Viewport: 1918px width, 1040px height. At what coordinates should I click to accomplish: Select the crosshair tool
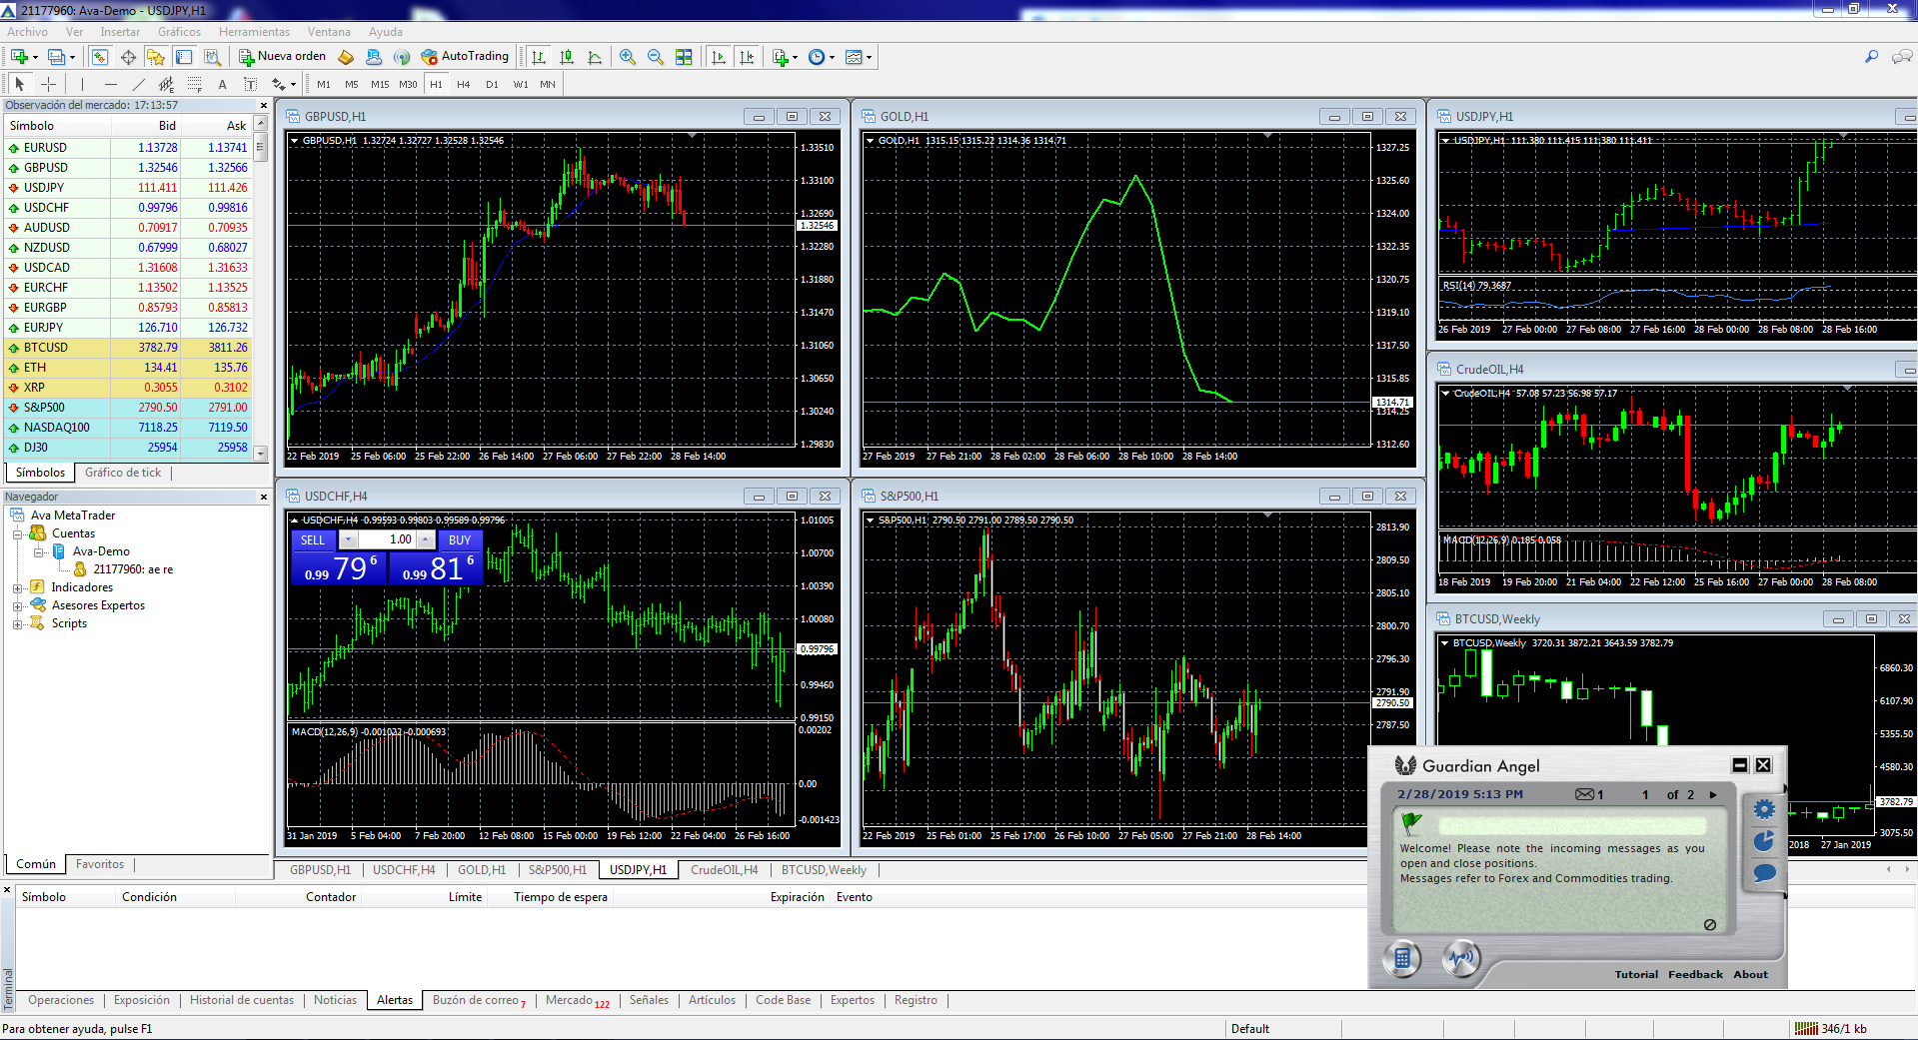(48, 84)
